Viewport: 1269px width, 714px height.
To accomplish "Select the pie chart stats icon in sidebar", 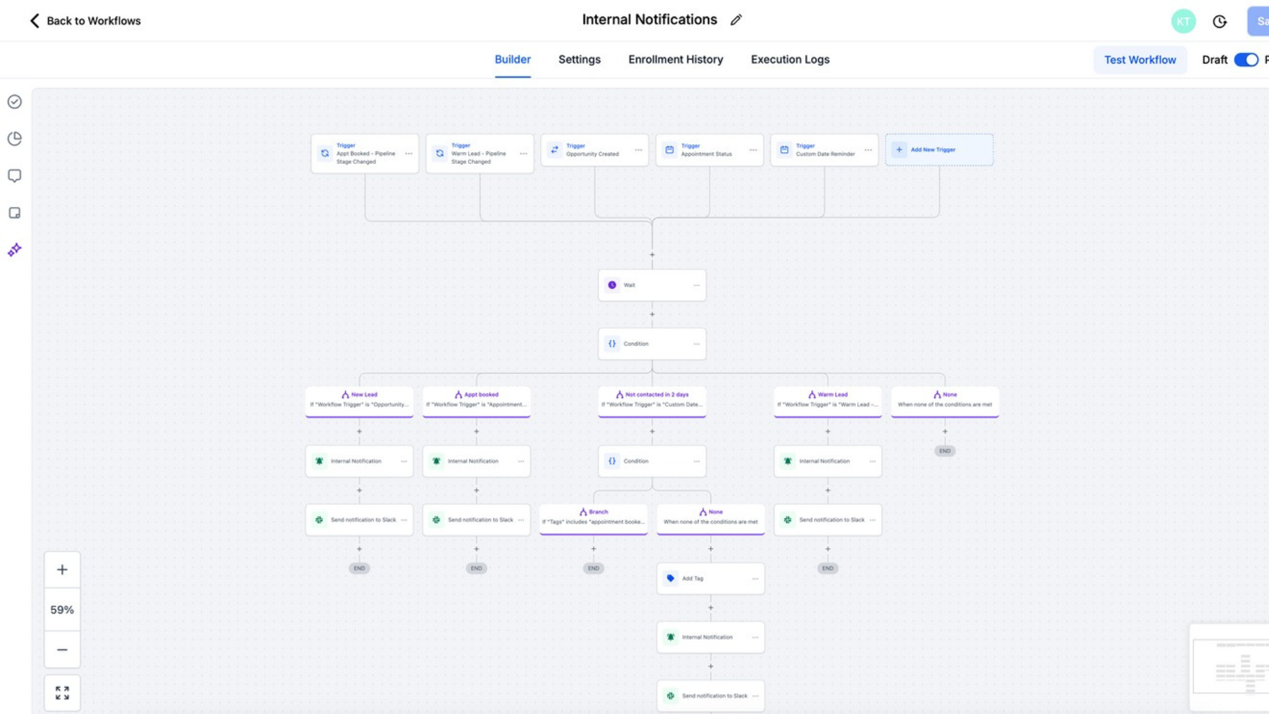I will 15,139.
